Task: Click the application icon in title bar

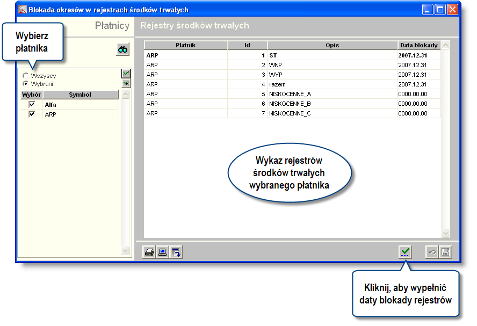Action: click(x=23, y=10)
